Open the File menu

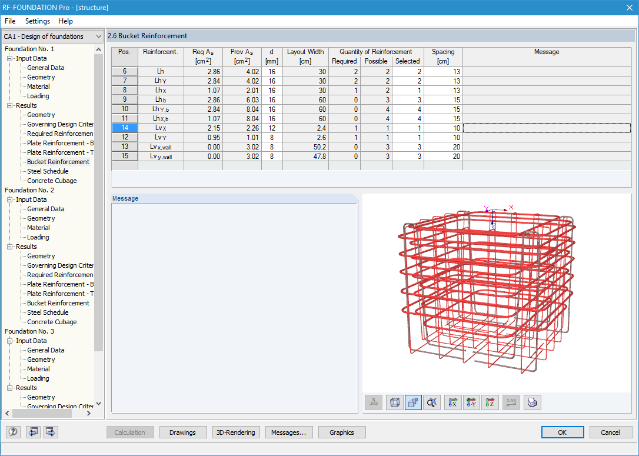pos(10,21)
